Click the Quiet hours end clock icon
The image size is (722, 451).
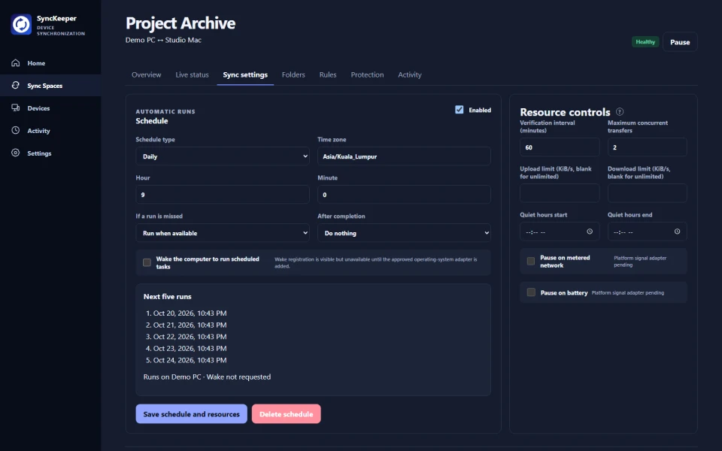pyautogui.click(x=677, y=232)
